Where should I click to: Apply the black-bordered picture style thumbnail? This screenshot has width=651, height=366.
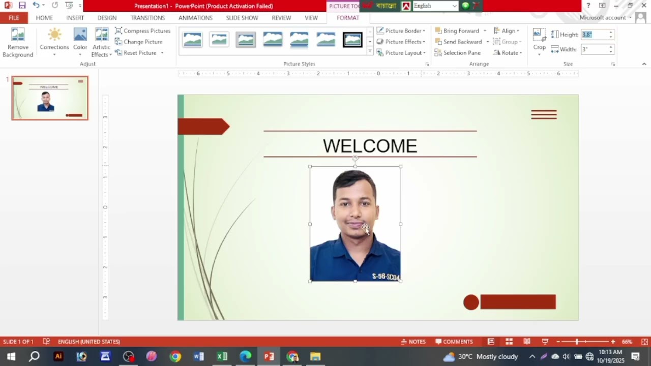pos(352,40)
